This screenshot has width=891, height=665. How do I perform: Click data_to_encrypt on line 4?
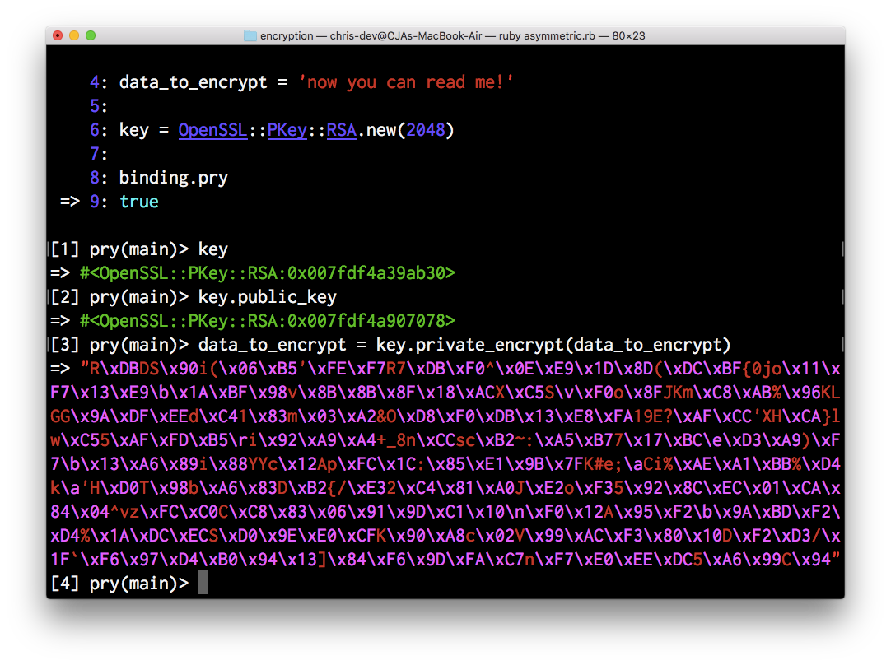tap(193, 82)
